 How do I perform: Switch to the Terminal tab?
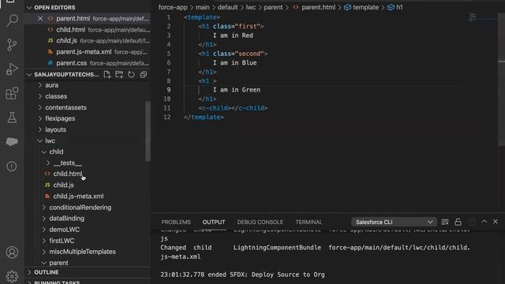(x=309, y=222)
